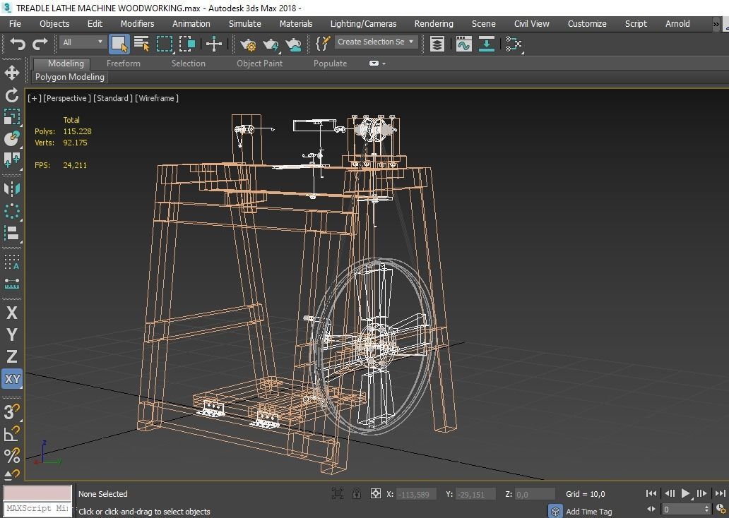Expand hidden menus with the >> chevron

tap(716, 24)
